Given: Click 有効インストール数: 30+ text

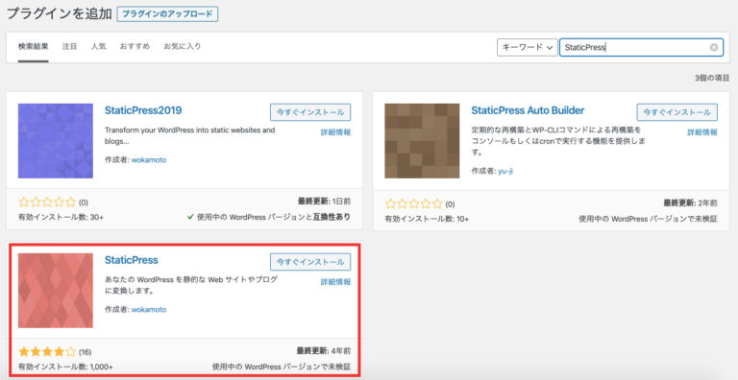Looking at the screenshot, I should (61, 217).
